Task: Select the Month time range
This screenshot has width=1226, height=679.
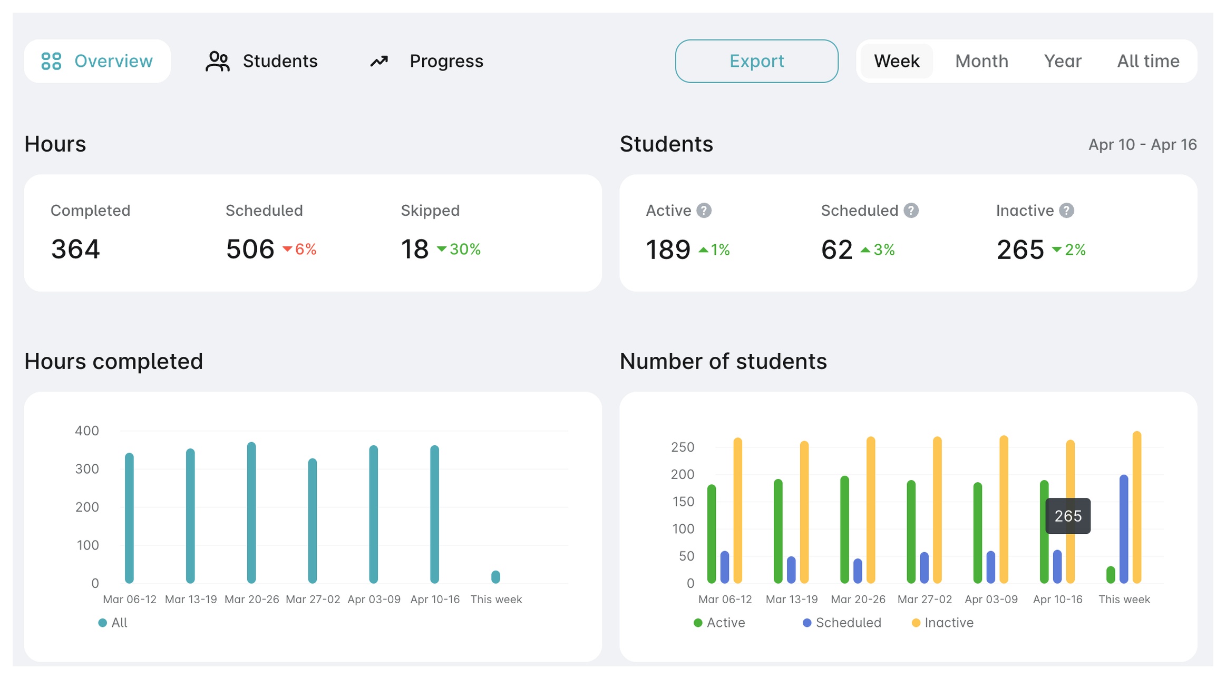Action: click(x=981, y=61)
